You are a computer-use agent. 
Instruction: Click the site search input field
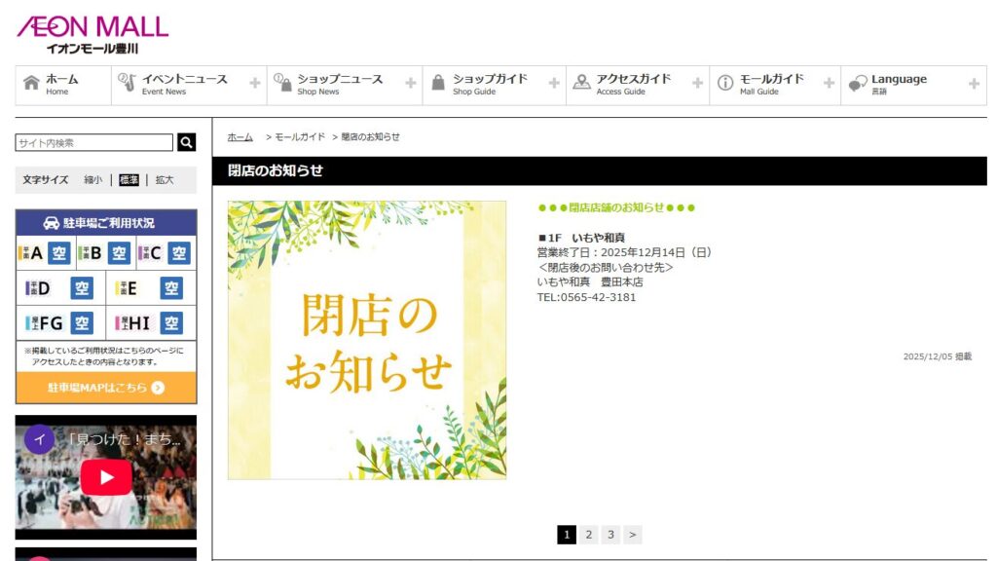[x=94, y=143]
